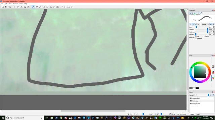Select the gray recent color swatch
Viewport: 215px width, 120px height.
(x=191, y=88)
